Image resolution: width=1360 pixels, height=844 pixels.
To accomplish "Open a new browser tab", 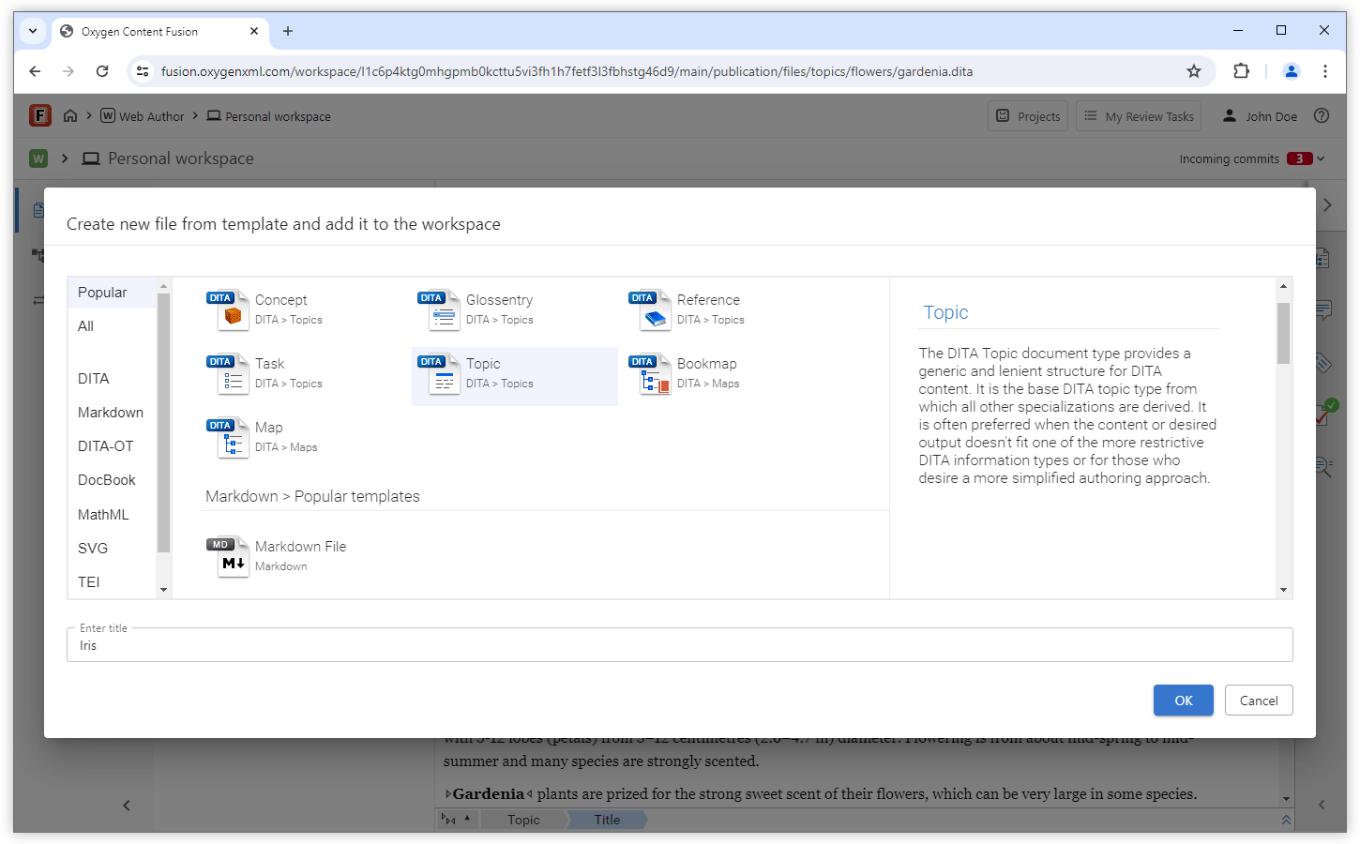I will click(288, 31).
